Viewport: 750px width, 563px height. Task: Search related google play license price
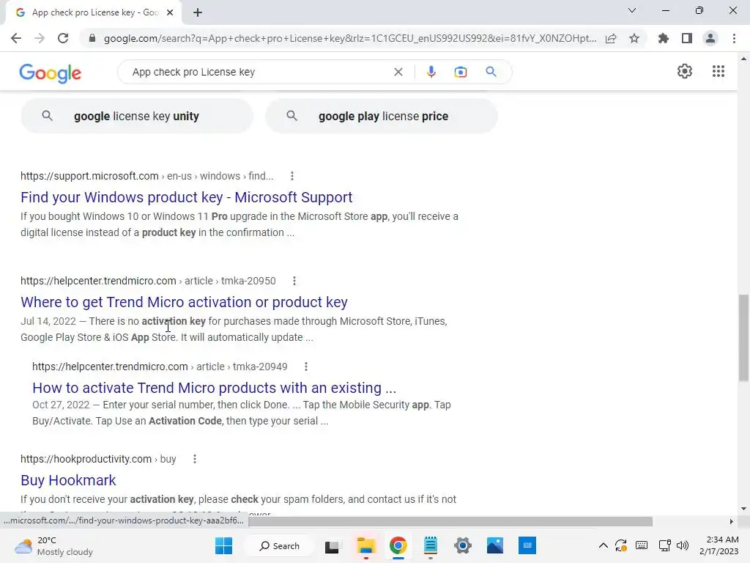[x=382, y=116]
